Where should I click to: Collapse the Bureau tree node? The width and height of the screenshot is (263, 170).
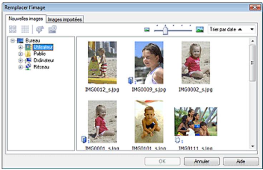point(13,41)
